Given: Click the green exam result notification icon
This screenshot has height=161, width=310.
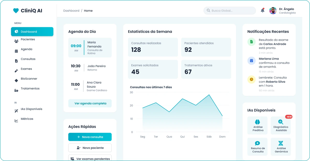Looking at the screenshot, I should [251, 42].
